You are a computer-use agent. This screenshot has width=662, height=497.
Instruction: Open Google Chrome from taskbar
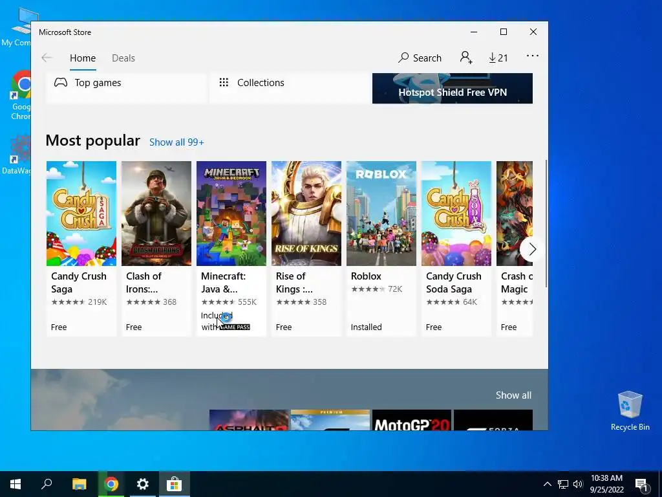pos(111,484)
